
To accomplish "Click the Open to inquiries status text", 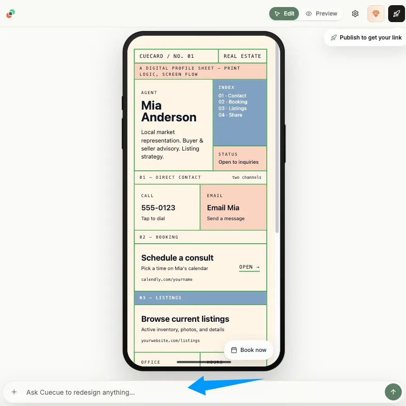I will 238,162.
